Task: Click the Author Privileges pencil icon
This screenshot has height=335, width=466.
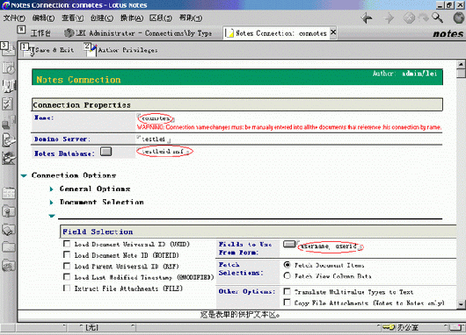Action: [91, 50]
